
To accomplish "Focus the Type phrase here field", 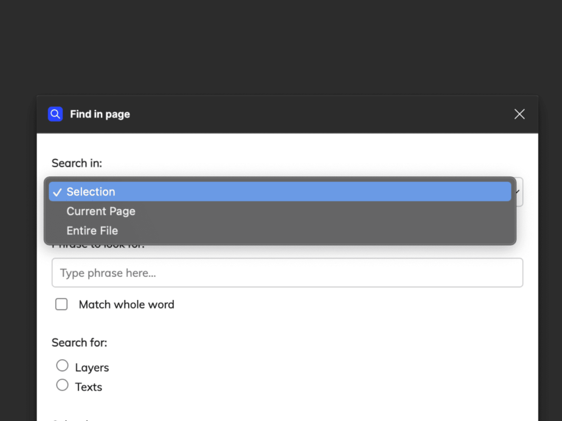I will (287, 273).
